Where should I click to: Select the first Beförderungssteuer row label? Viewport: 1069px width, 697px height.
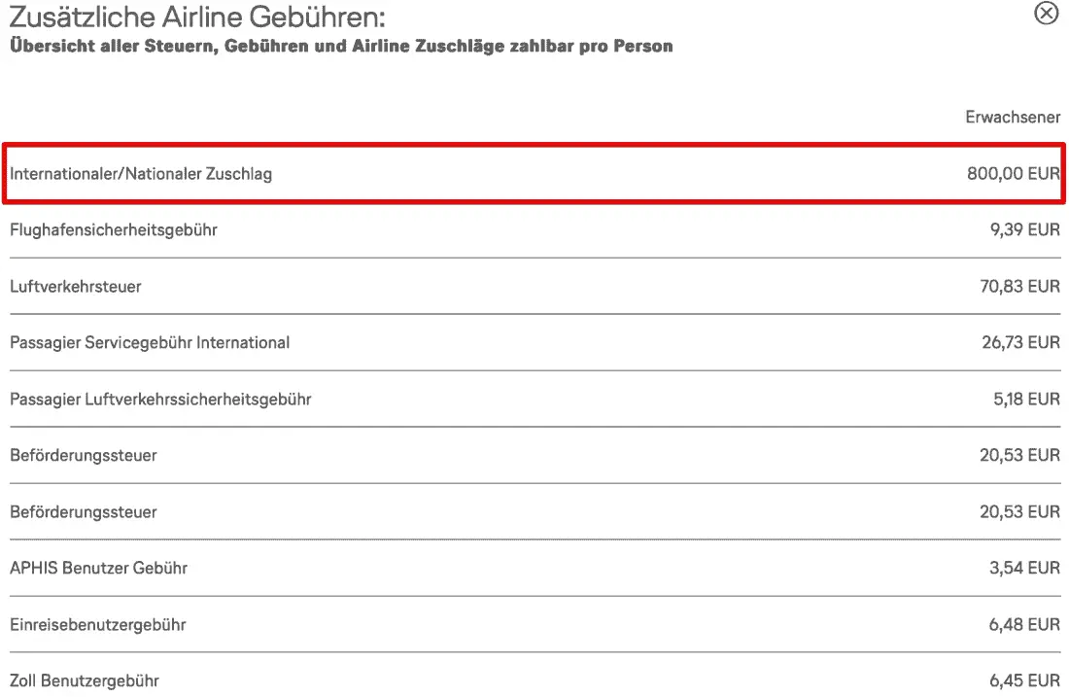pos(84,455)
